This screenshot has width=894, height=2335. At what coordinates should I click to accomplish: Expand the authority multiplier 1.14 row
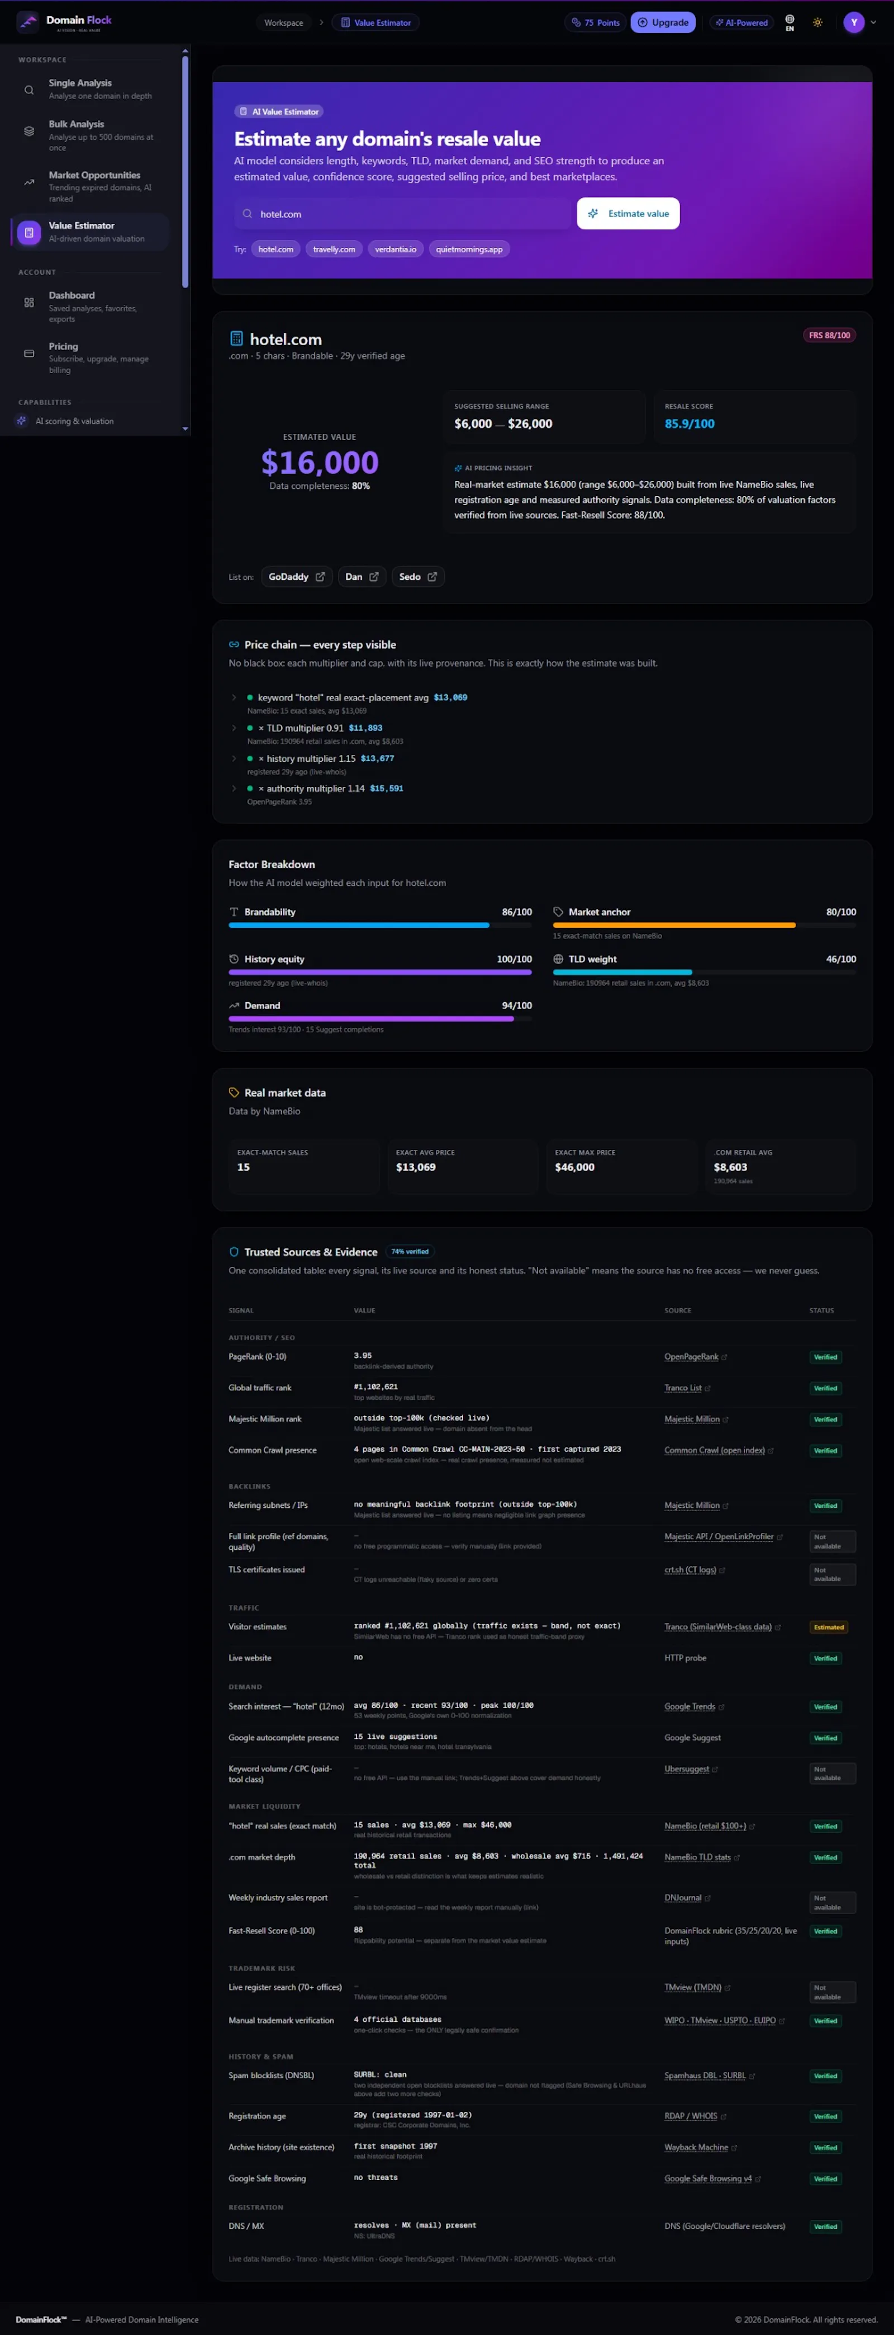[x=234, y=787]
